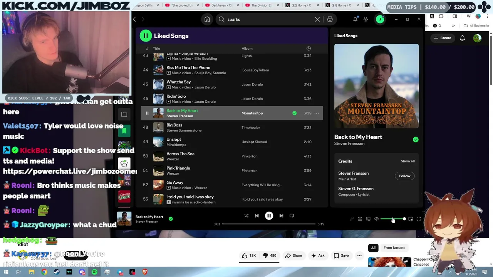The height and width of the screenshot is (277, 493).
Task: Toggle liked checkmark in Now Playing panel
Action: coord(416,140)
